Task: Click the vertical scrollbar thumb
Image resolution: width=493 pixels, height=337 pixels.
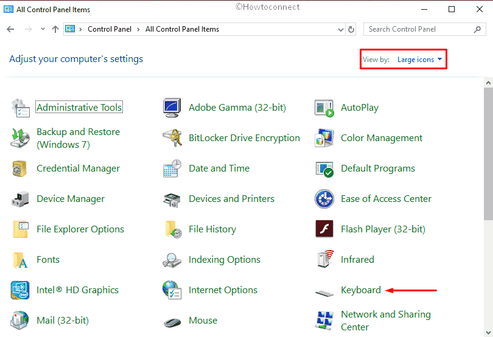Action: tap(488, 154)
